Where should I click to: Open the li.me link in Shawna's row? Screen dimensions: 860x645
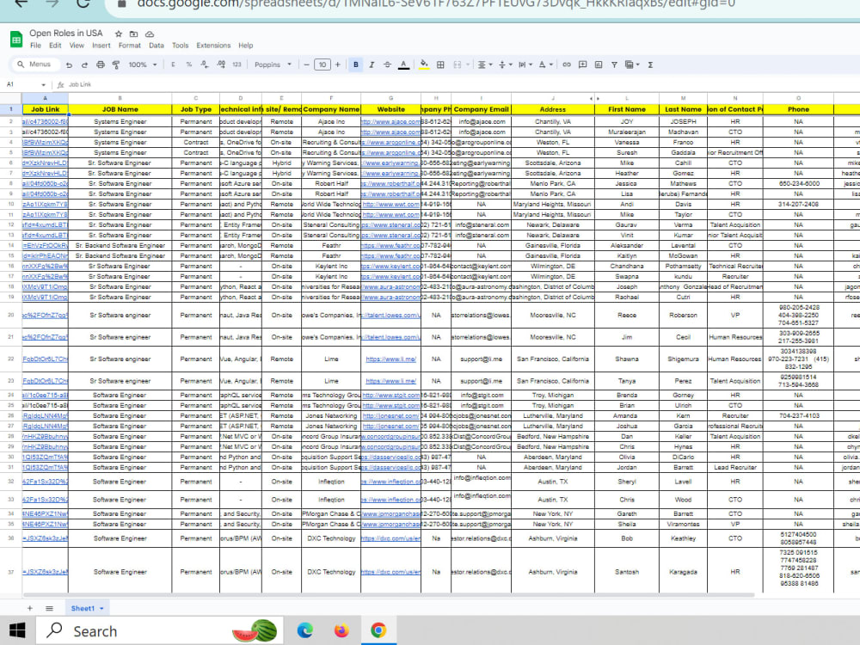point(391,359)
